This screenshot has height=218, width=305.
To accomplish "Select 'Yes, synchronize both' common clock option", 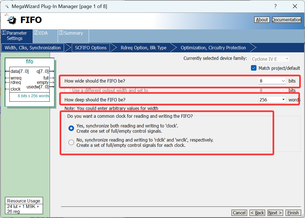I will (71, 128).
